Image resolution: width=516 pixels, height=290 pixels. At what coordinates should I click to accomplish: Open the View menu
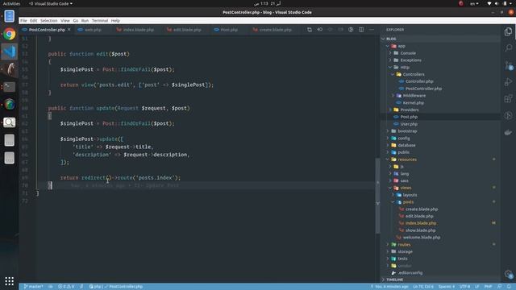[x=65, y=20]
